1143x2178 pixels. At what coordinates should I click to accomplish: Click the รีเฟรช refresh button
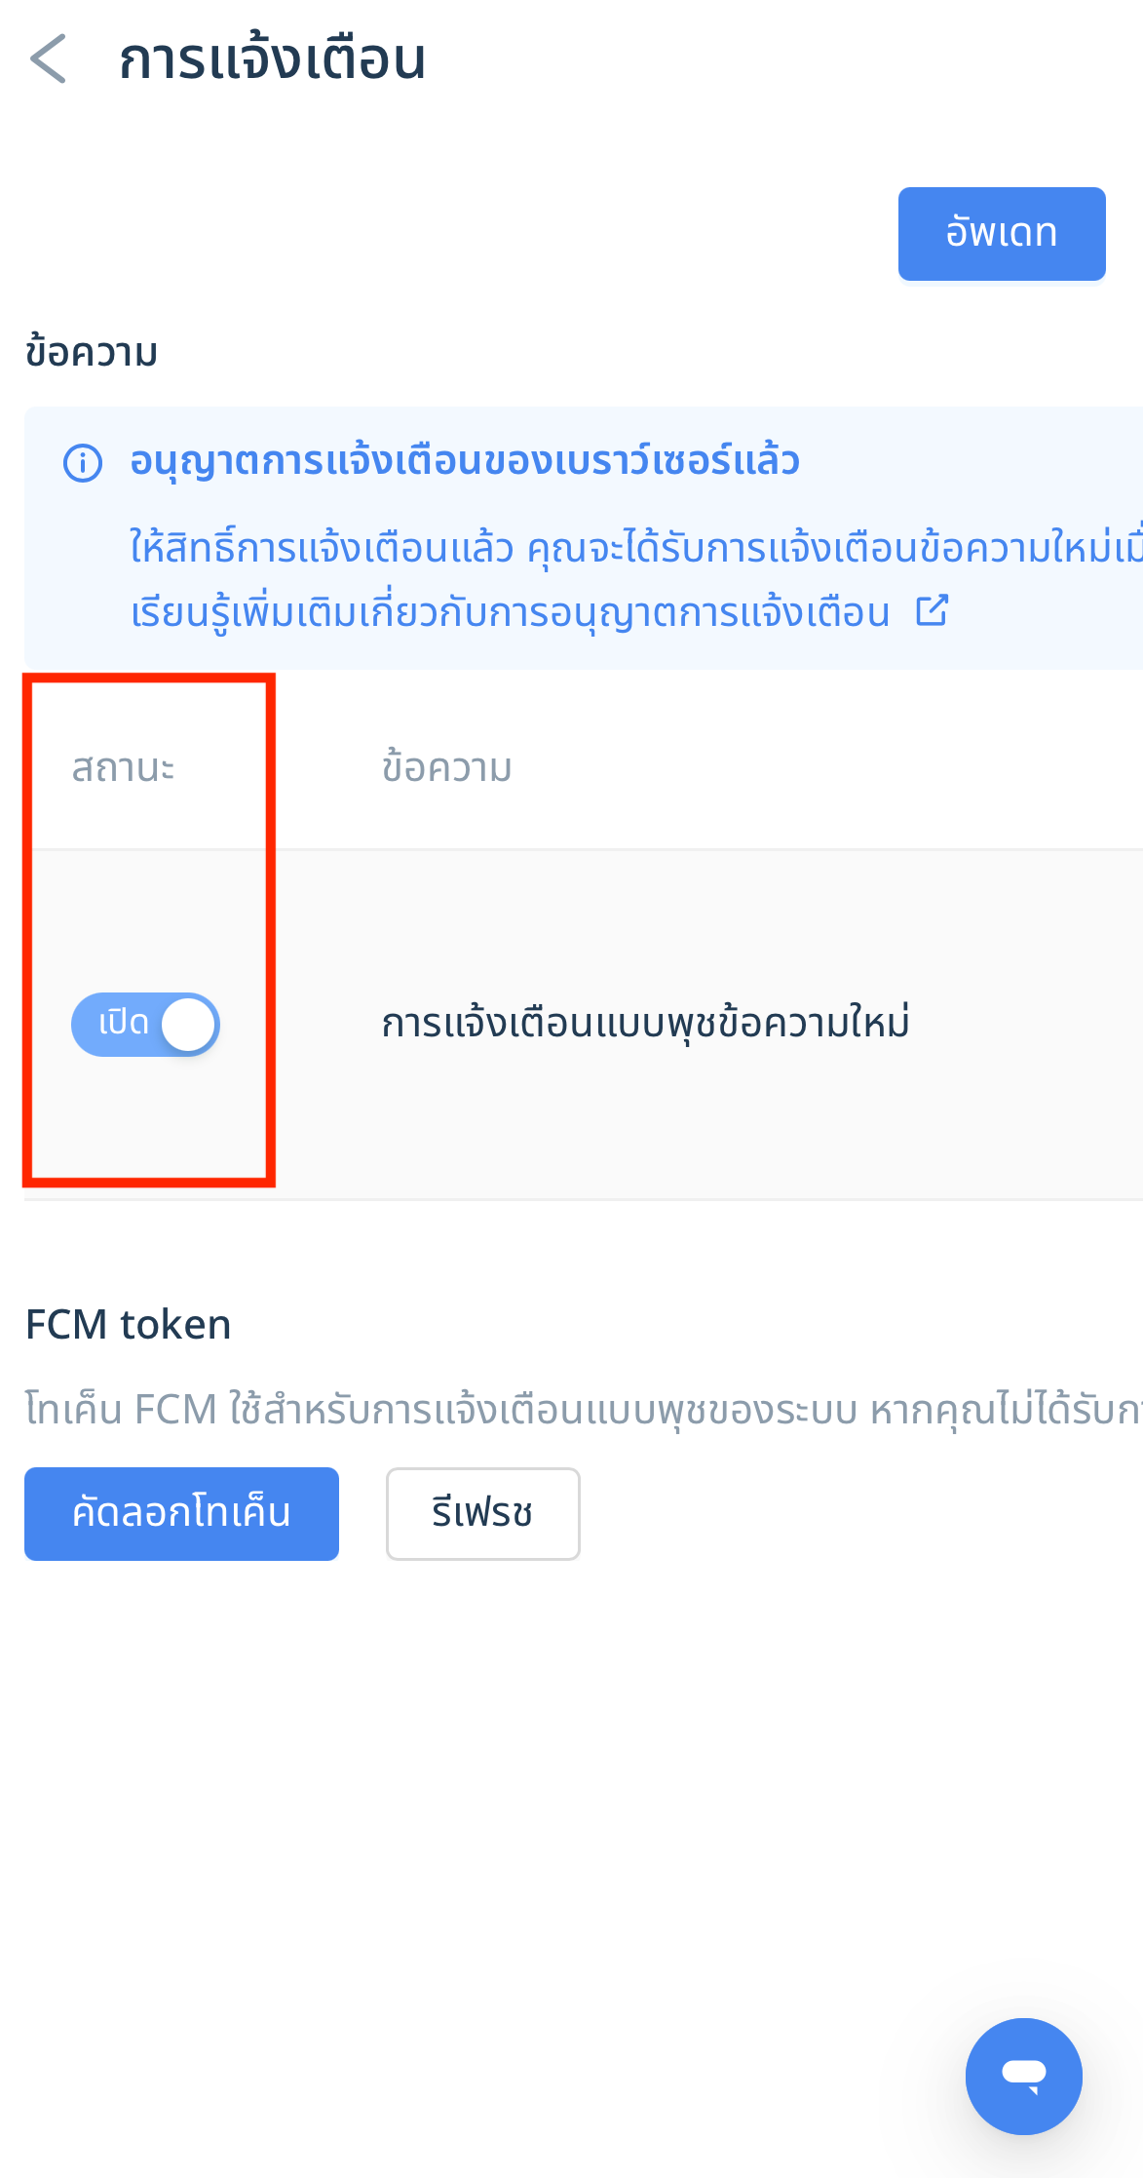point(483,1514)
